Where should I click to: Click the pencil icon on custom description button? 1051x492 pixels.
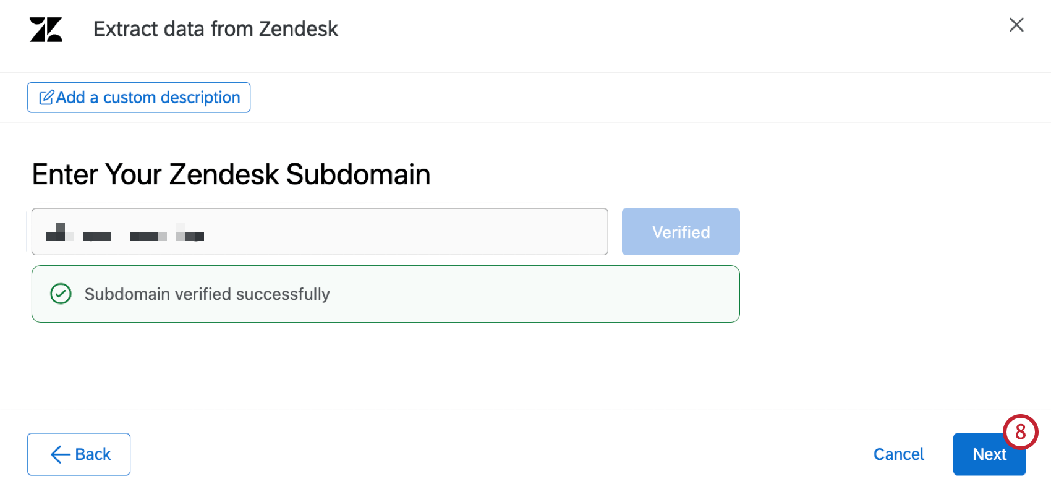coord(47,96)
